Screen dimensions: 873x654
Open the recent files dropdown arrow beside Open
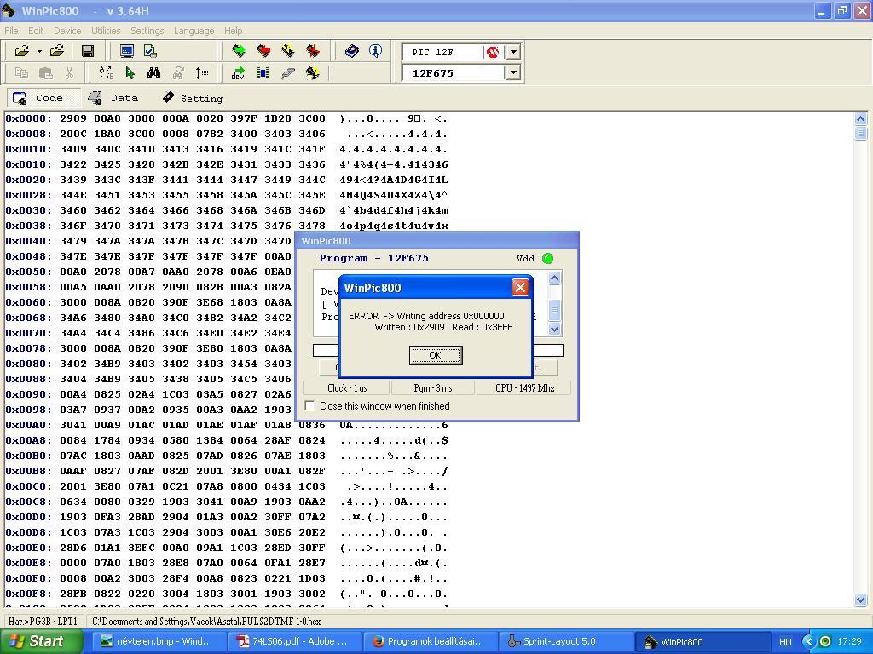39,51
